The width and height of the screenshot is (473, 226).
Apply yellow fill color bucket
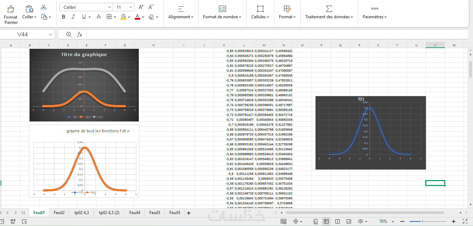click(123, 17)
